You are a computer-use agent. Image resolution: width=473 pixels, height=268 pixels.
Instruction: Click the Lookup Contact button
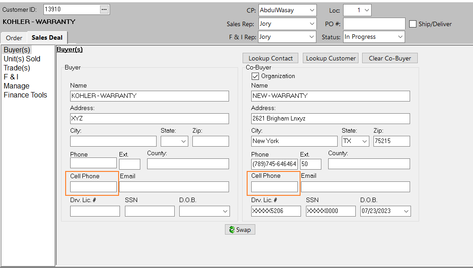click(270, 58)
